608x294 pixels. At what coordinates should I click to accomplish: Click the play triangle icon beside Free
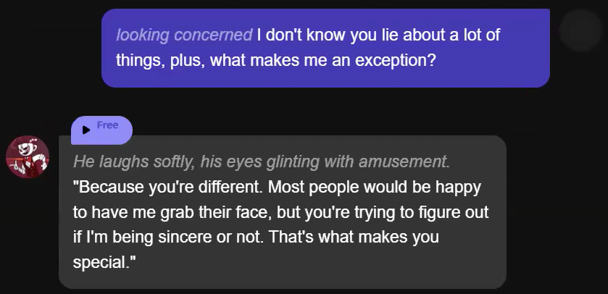coord(87,130)
